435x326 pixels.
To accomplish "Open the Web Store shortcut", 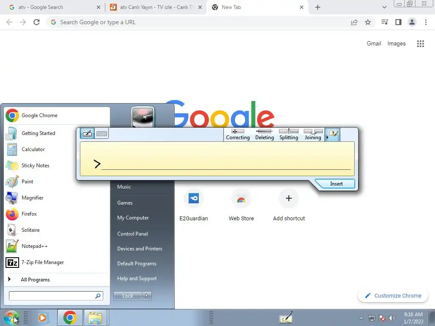I will (241, 206).
